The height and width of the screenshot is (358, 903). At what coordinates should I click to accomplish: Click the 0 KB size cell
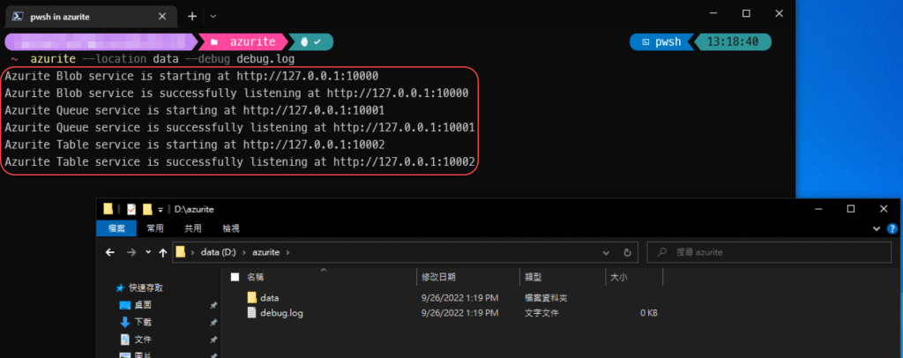648,313
